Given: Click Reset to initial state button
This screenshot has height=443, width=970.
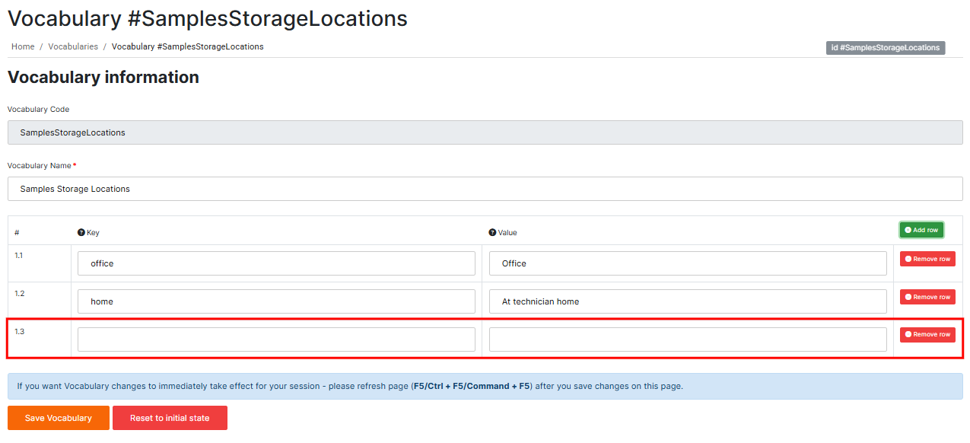Looking at the screenshot, I should pyautogui.click(x=170, y=418).
